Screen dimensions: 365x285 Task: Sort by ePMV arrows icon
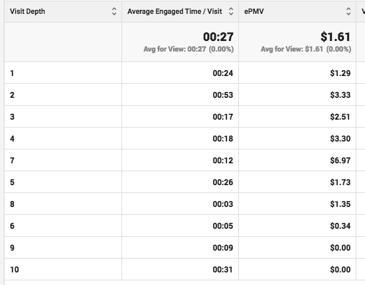(348, 11)
